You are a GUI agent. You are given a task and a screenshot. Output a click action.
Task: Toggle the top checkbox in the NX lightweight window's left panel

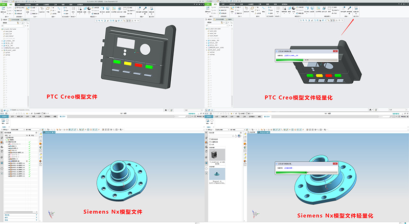tap(210, 139)
